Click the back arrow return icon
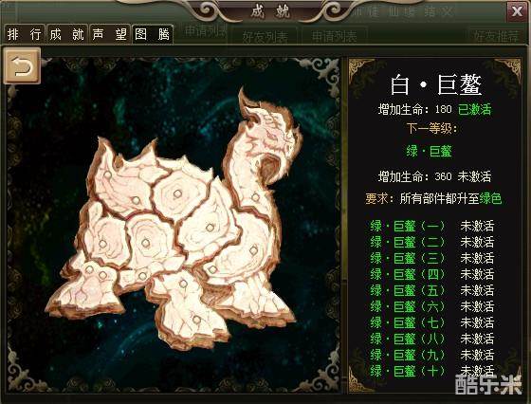The width and height of the screenshot is (531, 404). click(22, 65)
